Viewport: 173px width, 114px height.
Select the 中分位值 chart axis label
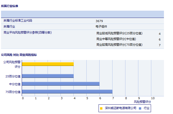coord(15,84)
